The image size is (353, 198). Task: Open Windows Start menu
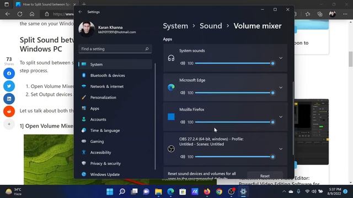[x=110, y=191]
